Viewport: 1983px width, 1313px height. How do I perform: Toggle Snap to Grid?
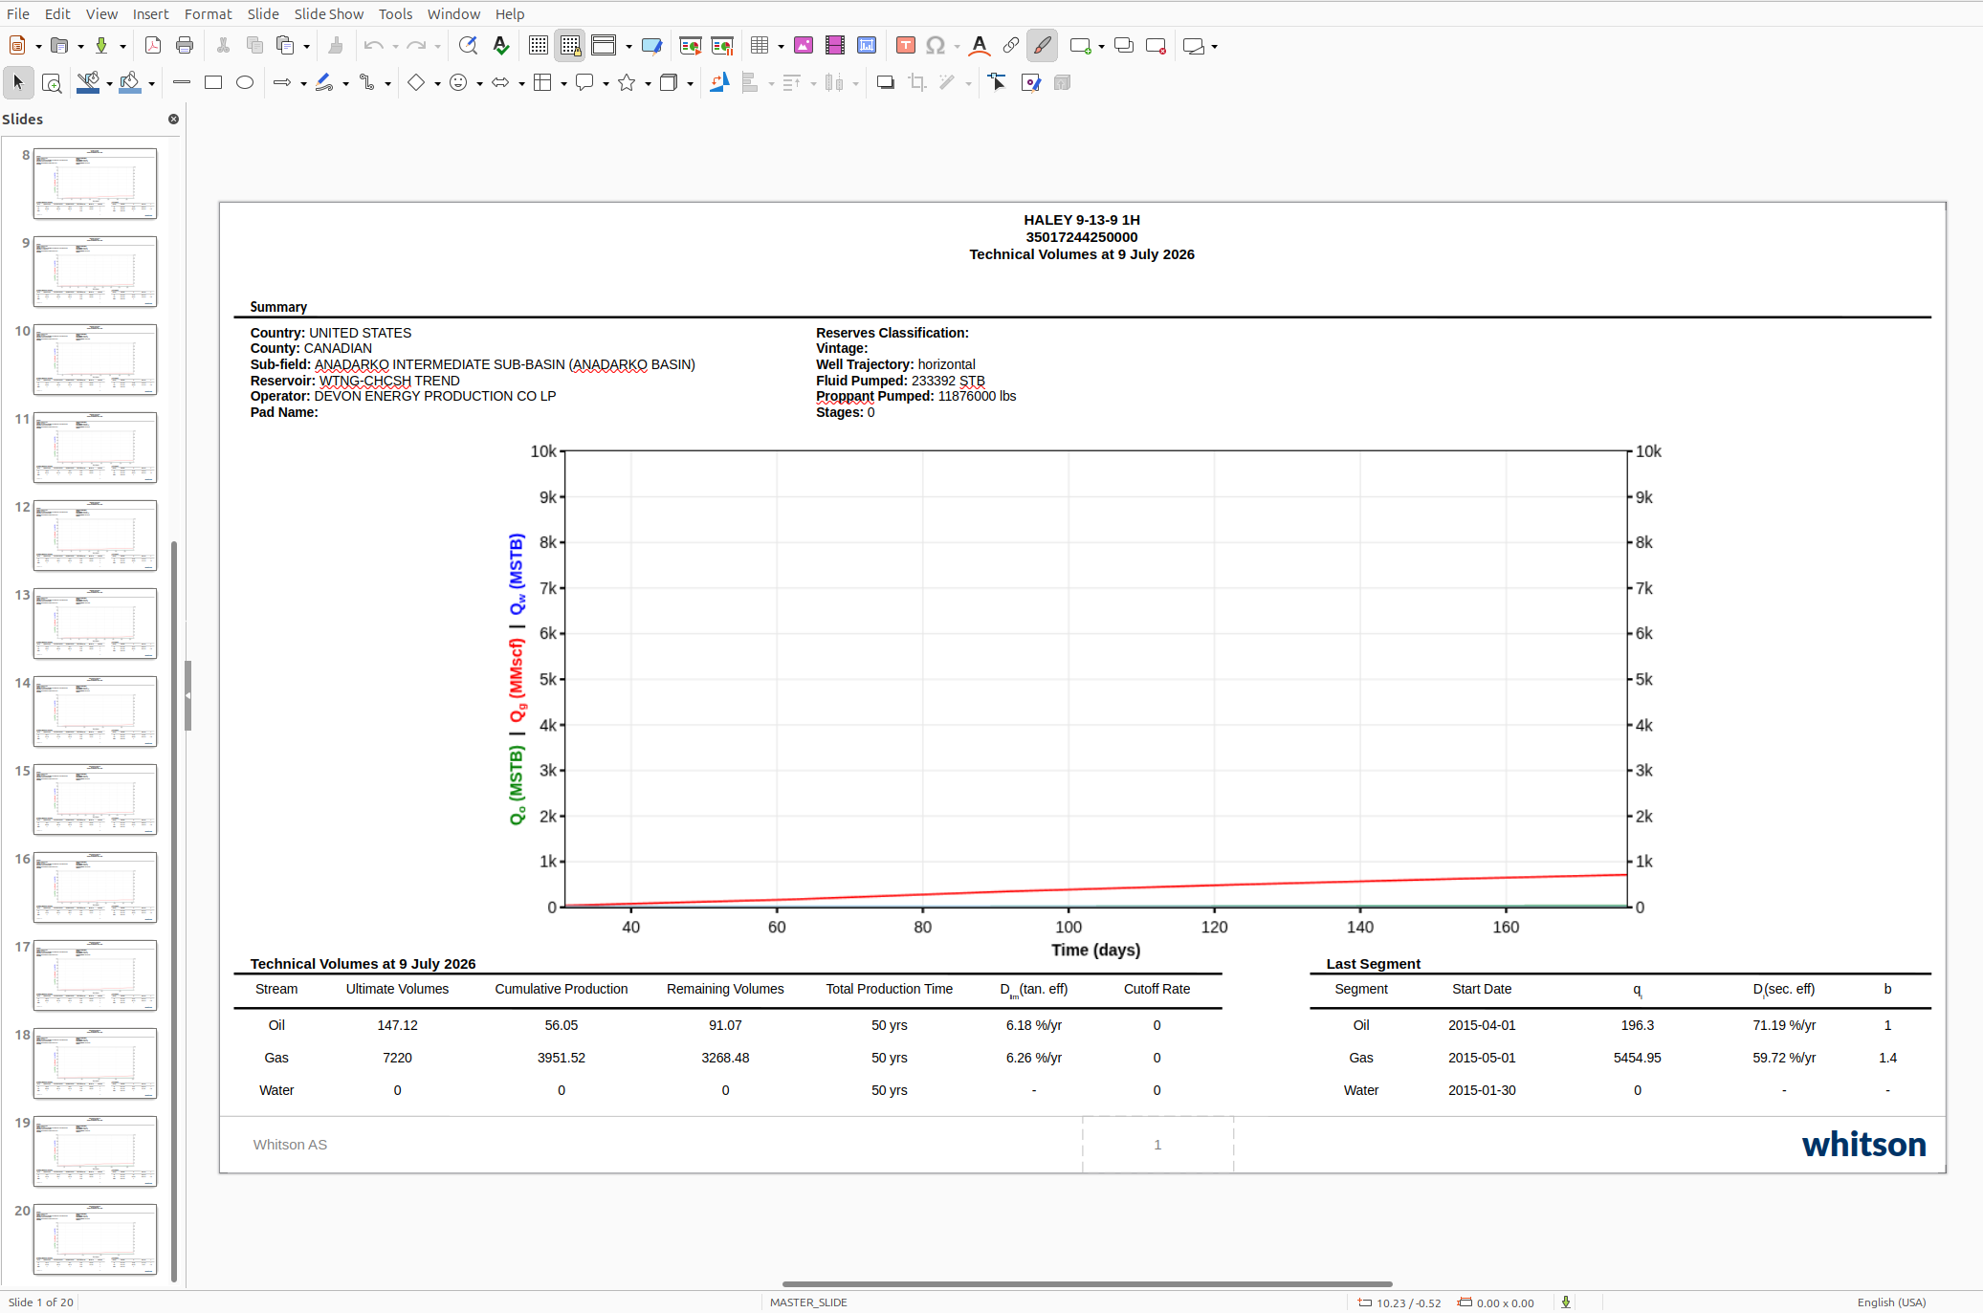coord(570,46)
